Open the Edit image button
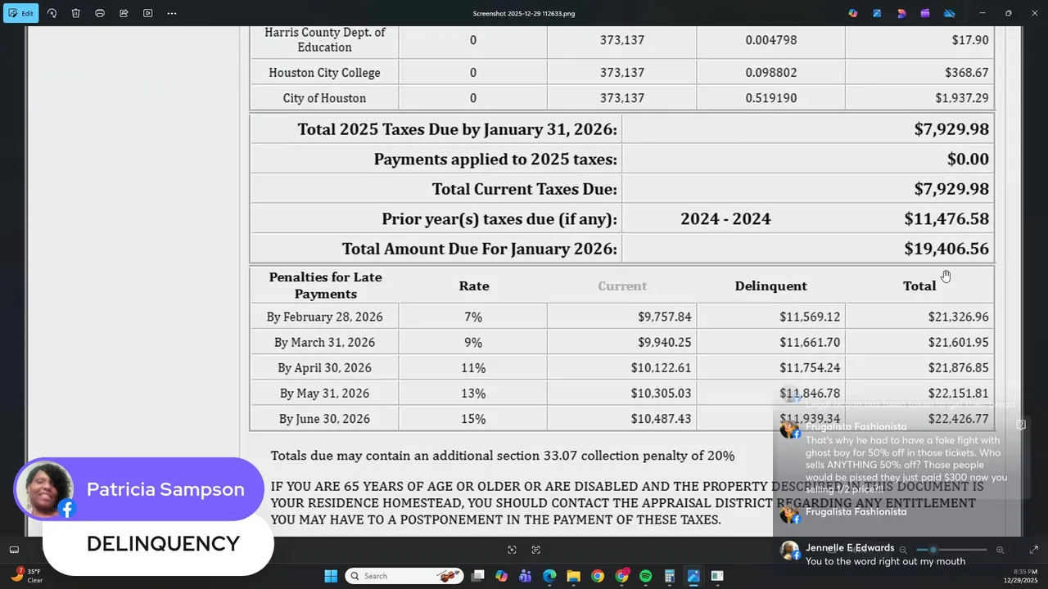 [x=20, y=13]
